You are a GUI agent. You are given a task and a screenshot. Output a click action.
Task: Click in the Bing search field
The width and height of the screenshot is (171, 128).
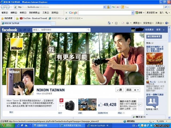(142, 7)
